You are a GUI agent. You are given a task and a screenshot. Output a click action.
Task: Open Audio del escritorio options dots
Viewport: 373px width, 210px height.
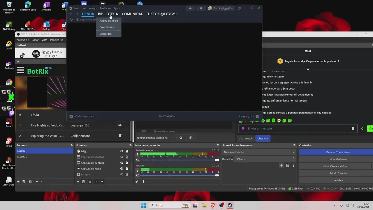coord(138,154)
